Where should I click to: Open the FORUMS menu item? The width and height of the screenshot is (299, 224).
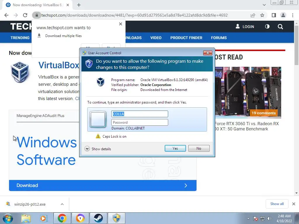tap(219, 38)
